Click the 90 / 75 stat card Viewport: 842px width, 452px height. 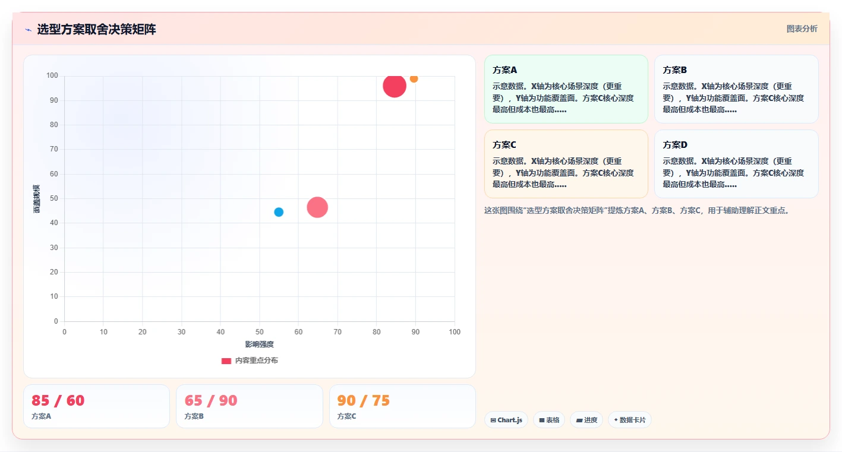[x=402, y=406]
